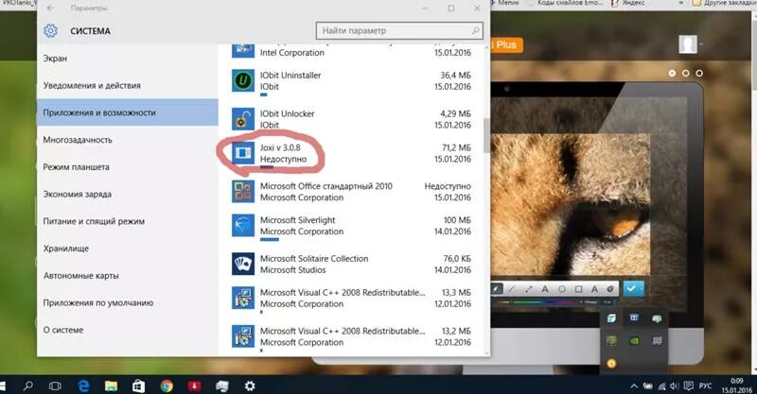Image resolution: width=757 pixels, height=394 pixels.
Task: Click the yellow circle icon in tray flyout
Action: pyautogui.click(x=611, y=364)
